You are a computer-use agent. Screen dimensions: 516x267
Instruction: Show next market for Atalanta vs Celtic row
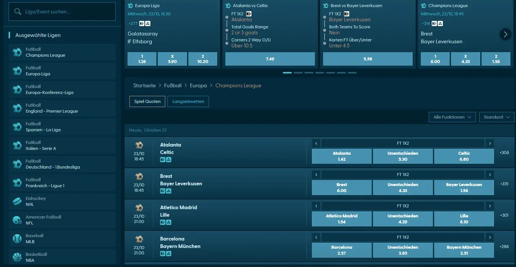(490, 143)
